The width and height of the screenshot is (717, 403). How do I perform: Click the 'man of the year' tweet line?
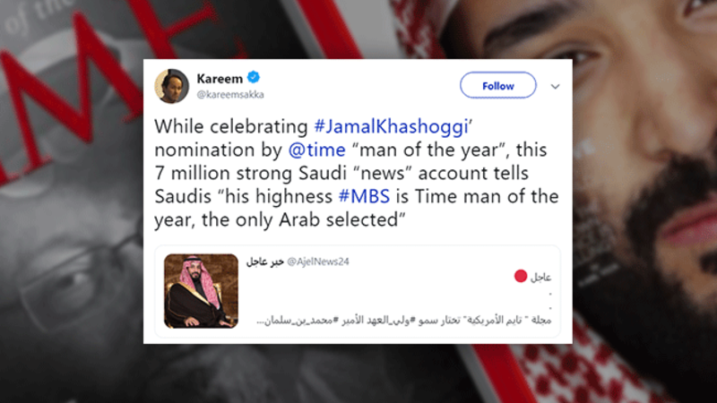(x=350, y=150)
